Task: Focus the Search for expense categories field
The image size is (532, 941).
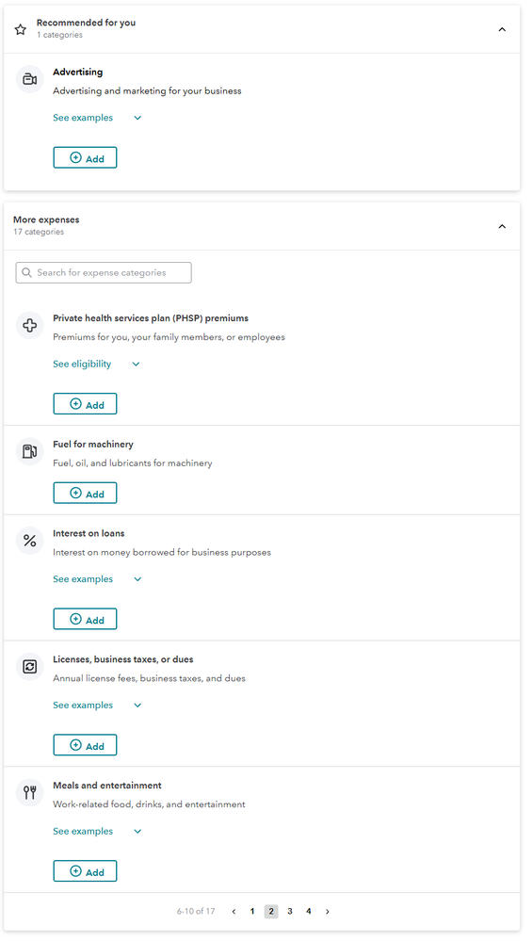Action: pos(104,272)
